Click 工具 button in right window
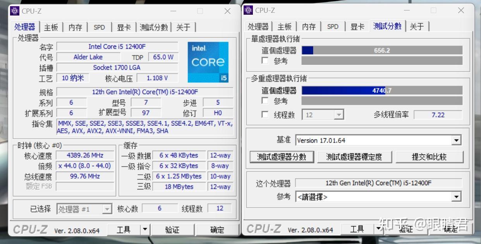481x244 pixels. [357, 229]
